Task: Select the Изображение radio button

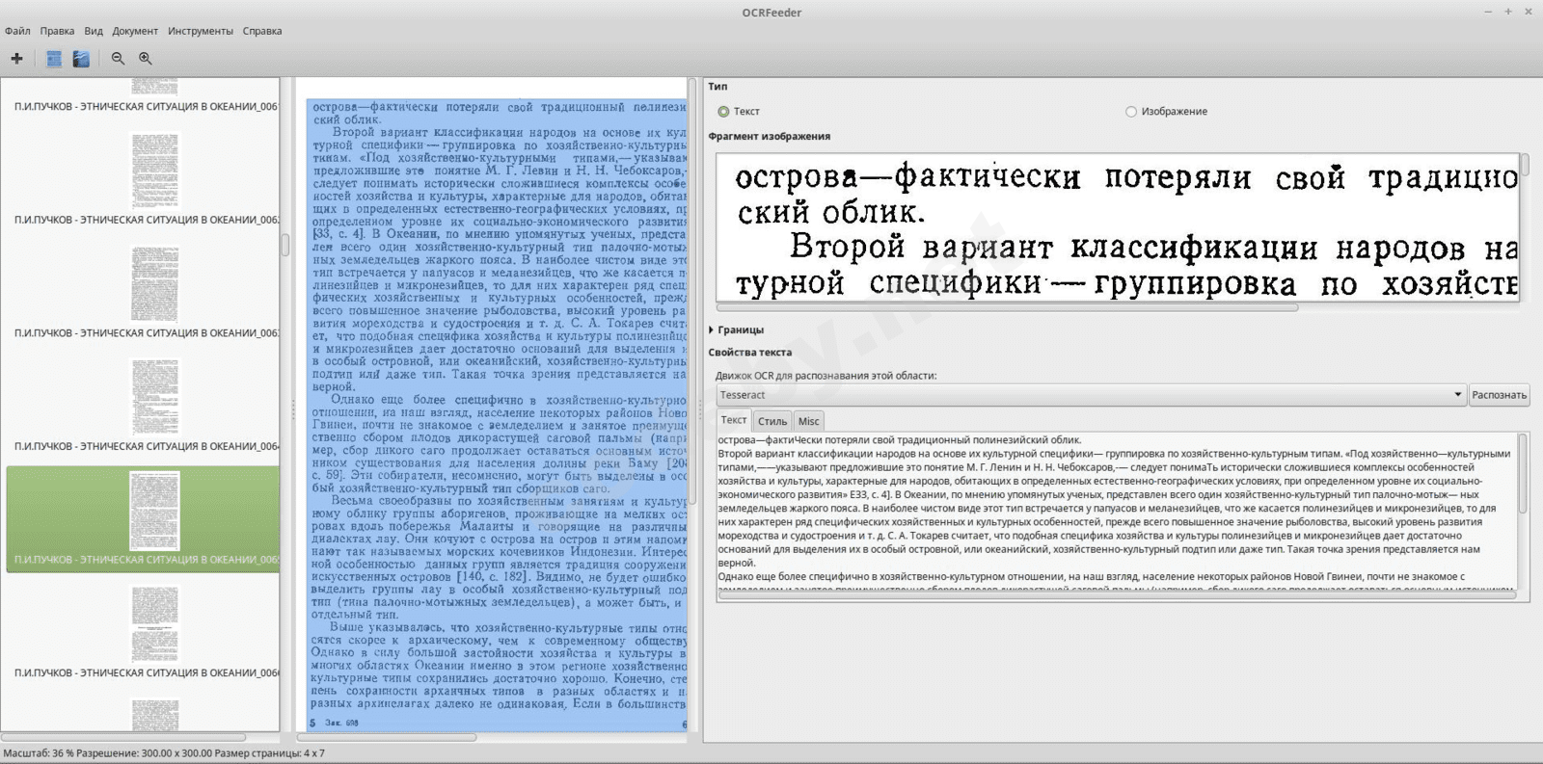Action: click(1131, 112)
